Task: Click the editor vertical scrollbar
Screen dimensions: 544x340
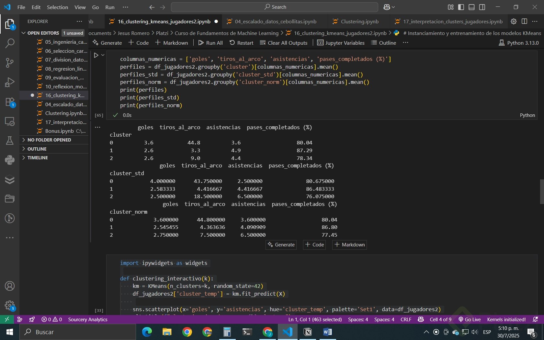Action: coord(541,191)
